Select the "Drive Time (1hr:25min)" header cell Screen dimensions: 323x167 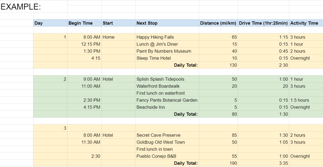[263, 23]
